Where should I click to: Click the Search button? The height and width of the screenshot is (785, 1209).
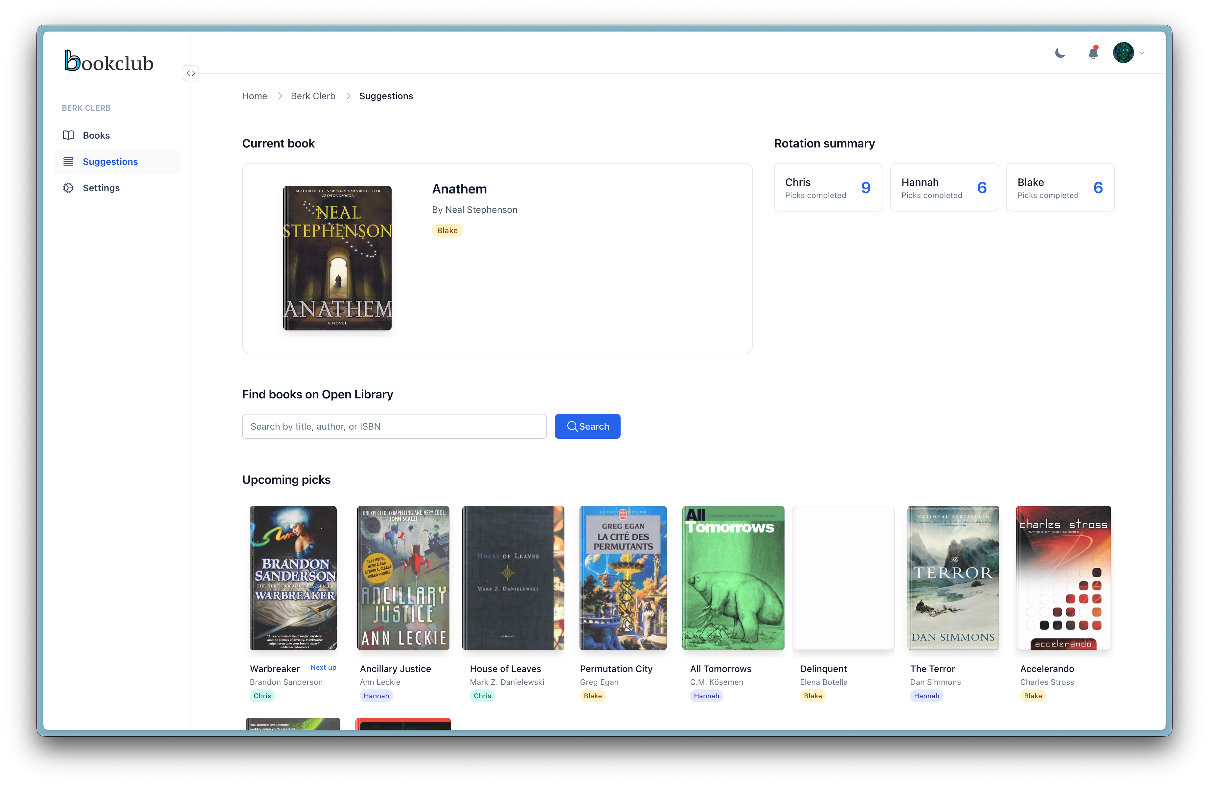[x=587, y=426]
